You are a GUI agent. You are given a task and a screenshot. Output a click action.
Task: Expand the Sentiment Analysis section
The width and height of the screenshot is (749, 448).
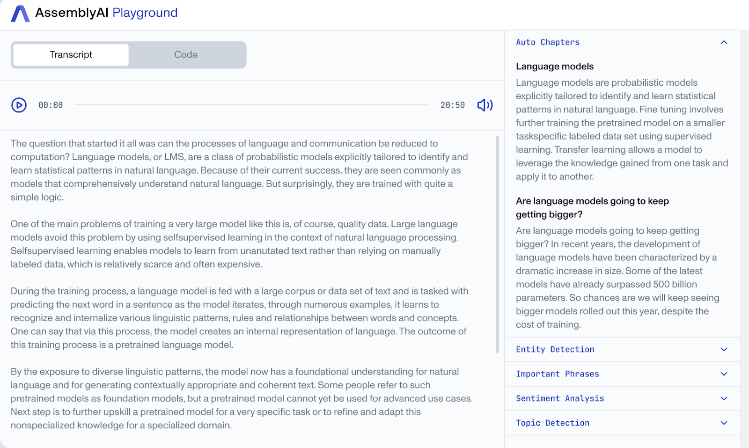pyautogui.click(x=724, y=398)
